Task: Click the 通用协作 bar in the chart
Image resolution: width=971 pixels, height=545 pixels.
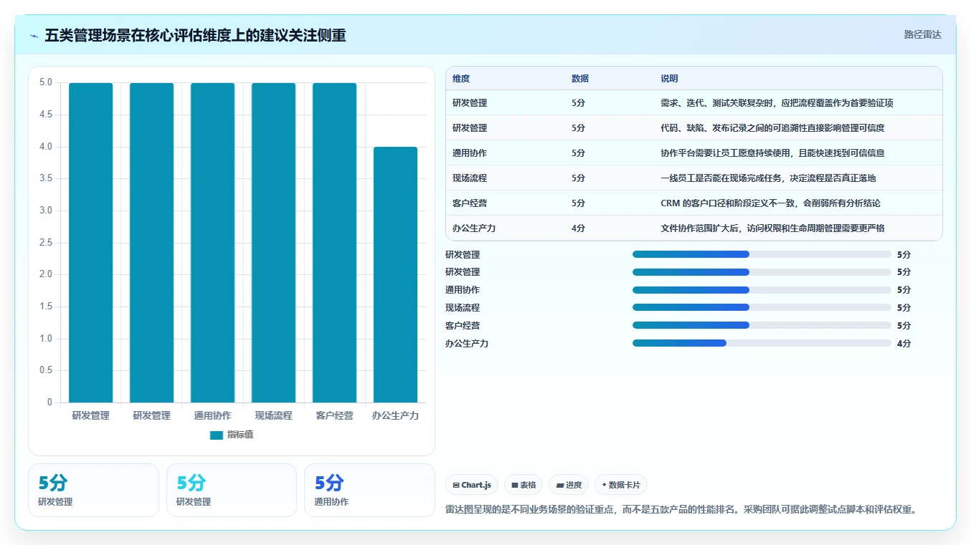Action: click(x=212, y=243)
